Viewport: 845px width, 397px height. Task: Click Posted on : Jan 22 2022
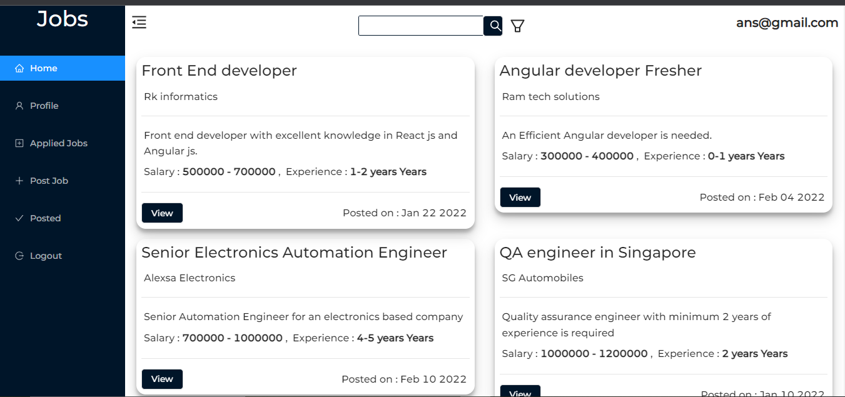pos(405,213)
